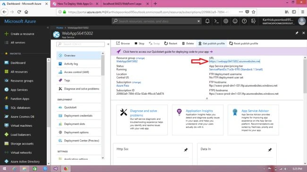Open Tags menu item
Image resolution: width=307 pixels, height=172 pixels.
(79, 80)
